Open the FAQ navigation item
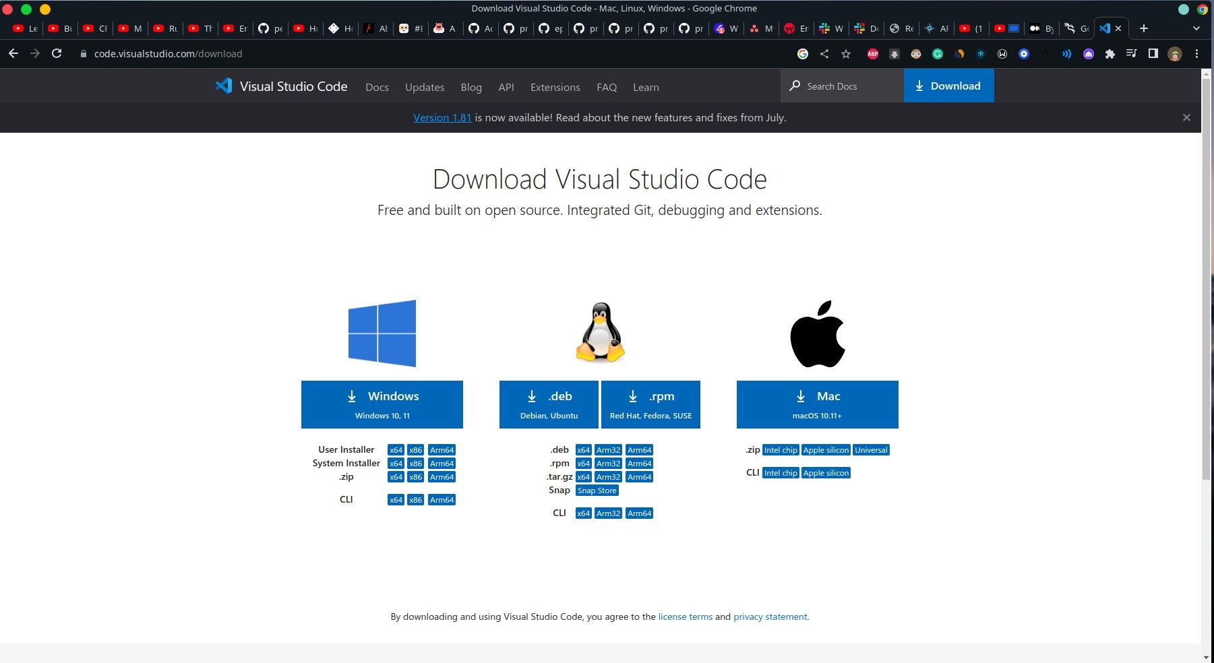Viewport: 1214px width, 663px height. tap(606, 87)
